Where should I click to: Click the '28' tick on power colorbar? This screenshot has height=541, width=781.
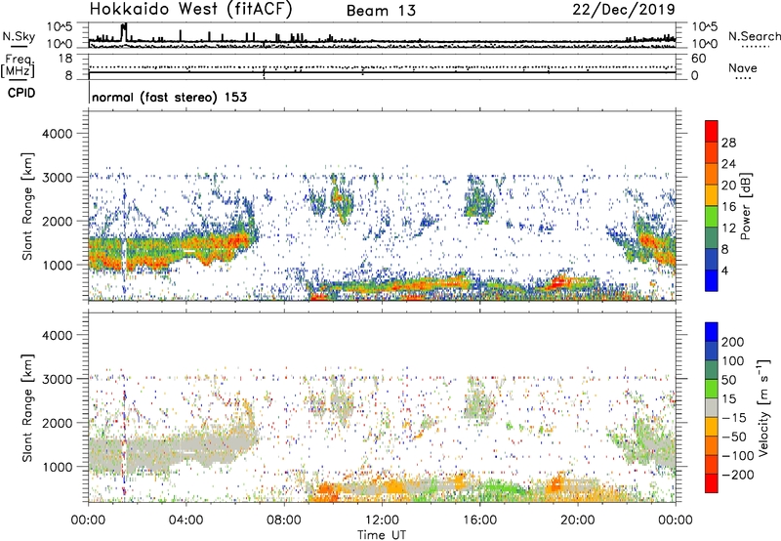coord(728,143)
